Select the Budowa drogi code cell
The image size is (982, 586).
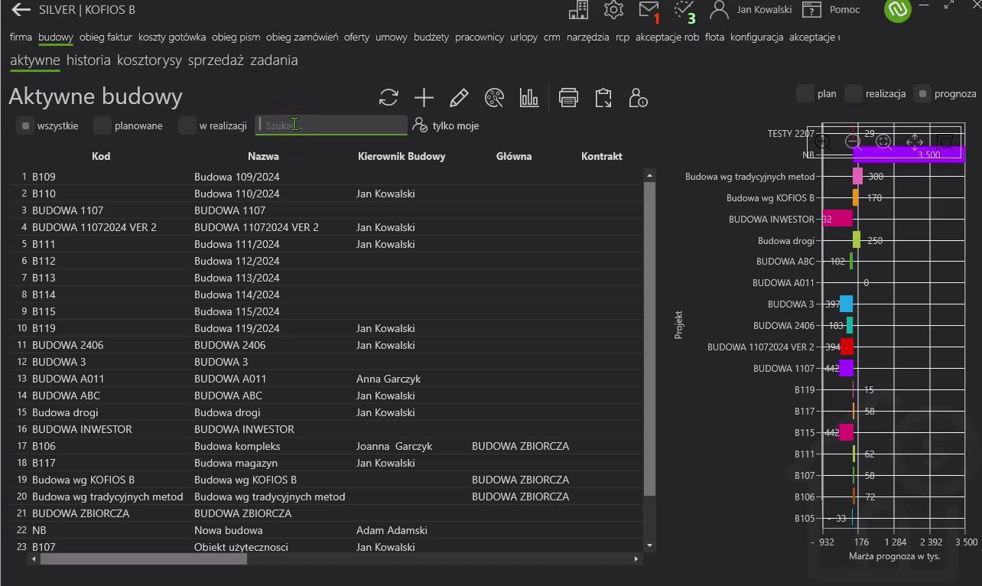[65, 412]
